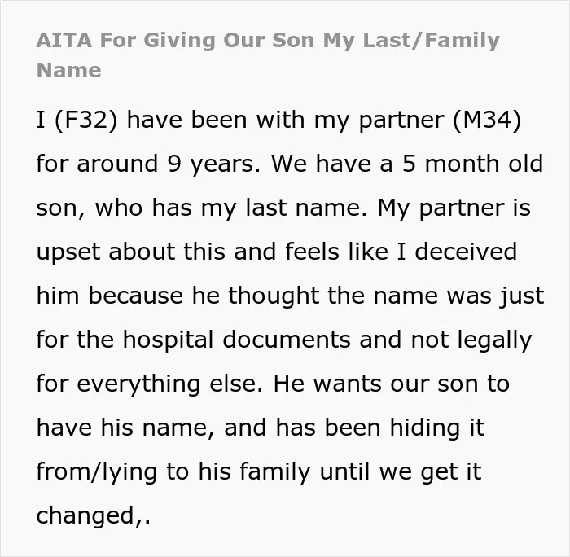
Task: Click the '(M34)' text after 'partner'
Action: 487,120
